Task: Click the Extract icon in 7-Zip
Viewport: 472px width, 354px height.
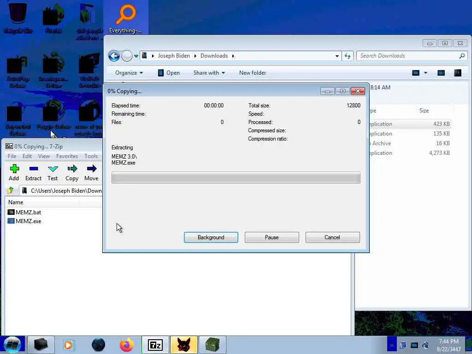Action: tap(33, 172)
